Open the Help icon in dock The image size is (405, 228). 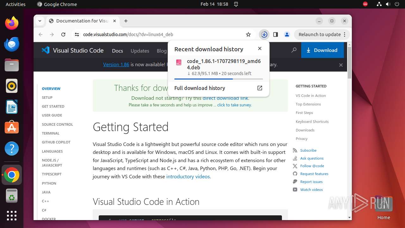(x=12, y=149)
